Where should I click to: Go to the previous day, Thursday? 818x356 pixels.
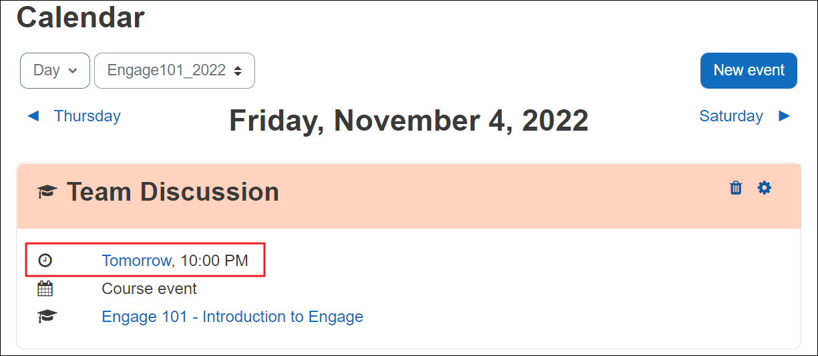pyautogui.click(x=87, y=116)
